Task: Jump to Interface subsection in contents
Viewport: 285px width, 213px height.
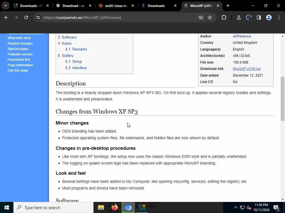Action: coord(79,68)
